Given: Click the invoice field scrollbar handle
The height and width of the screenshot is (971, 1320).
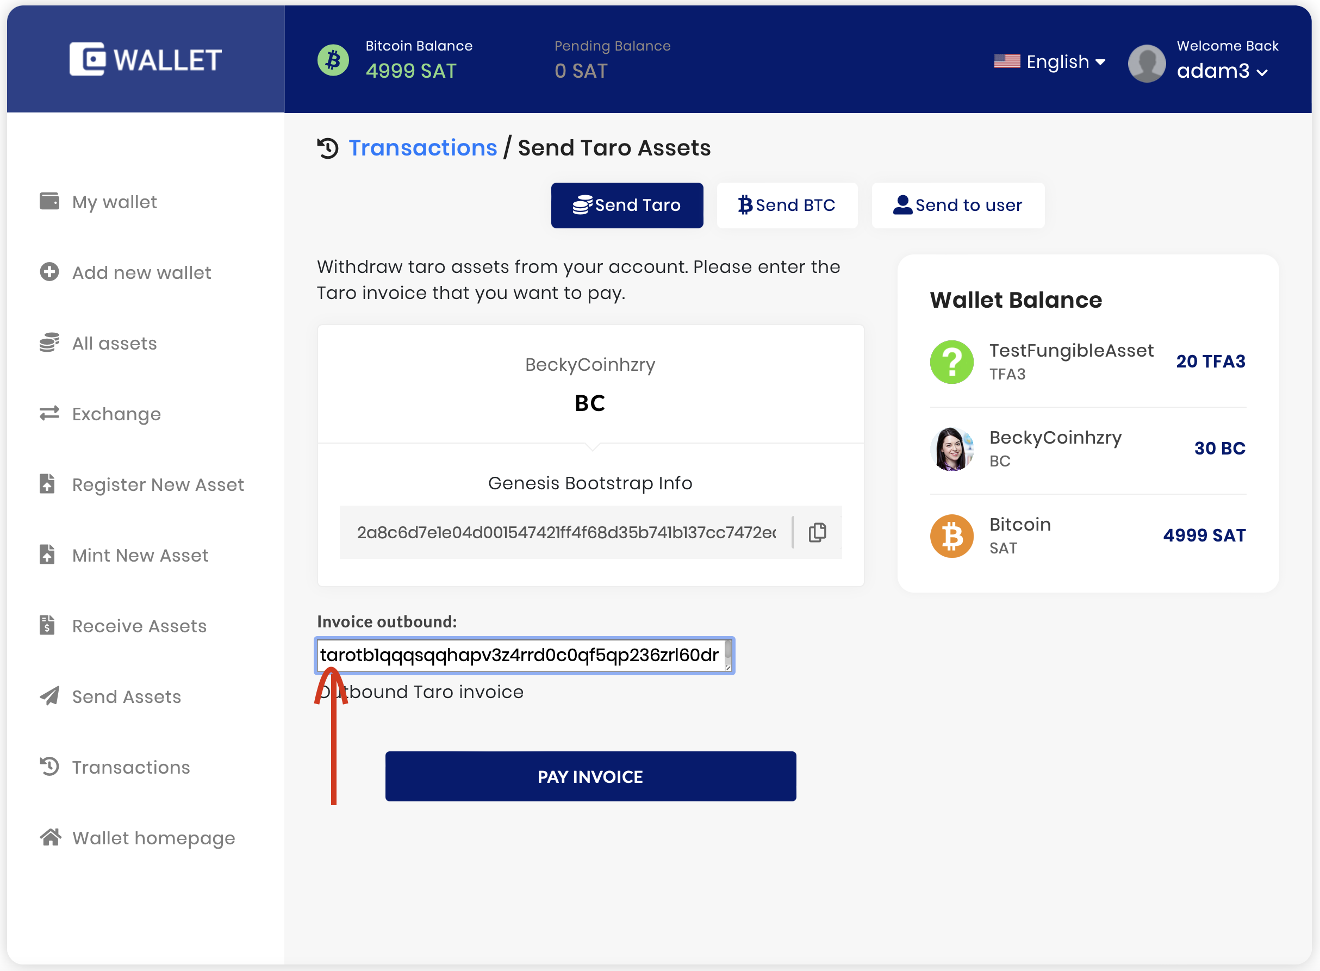Looking at the screenshot, I should 728,650.
